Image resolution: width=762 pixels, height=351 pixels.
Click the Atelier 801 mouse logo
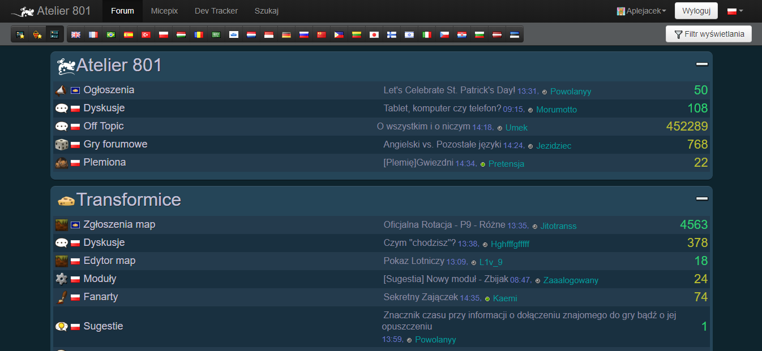click(x=22, y=11)
